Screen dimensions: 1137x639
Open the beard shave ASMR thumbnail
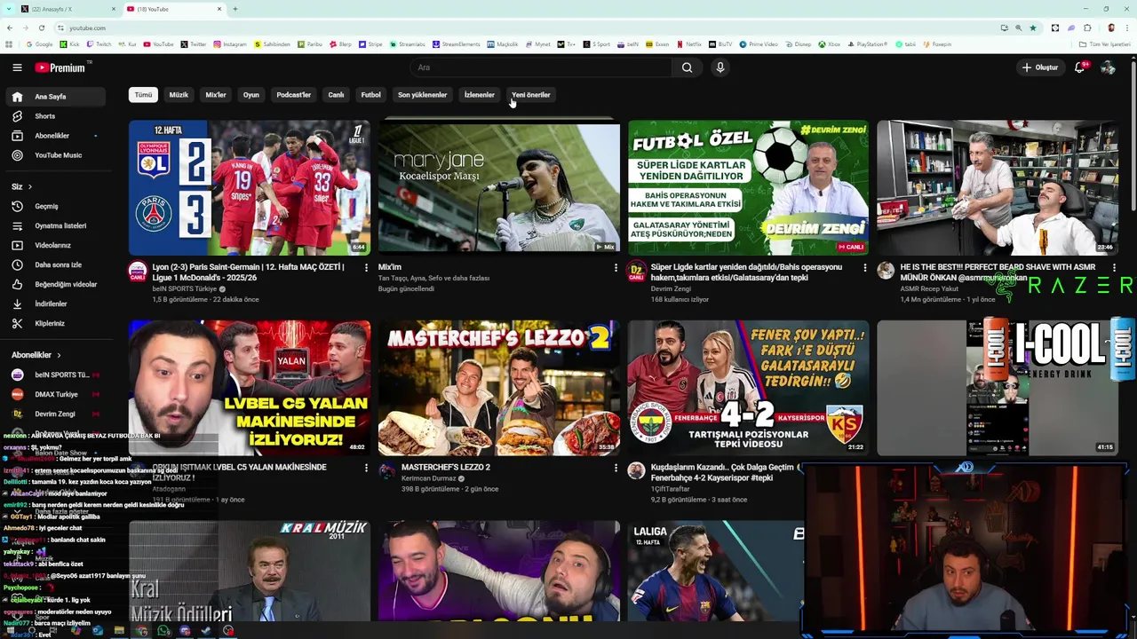(998, 187)
